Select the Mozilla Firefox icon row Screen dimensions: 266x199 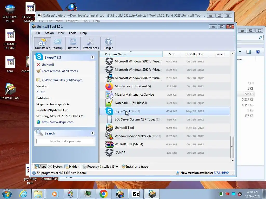tap(109, 86)
